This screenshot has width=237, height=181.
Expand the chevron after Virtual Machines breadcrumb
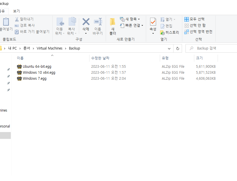(66, 48)
